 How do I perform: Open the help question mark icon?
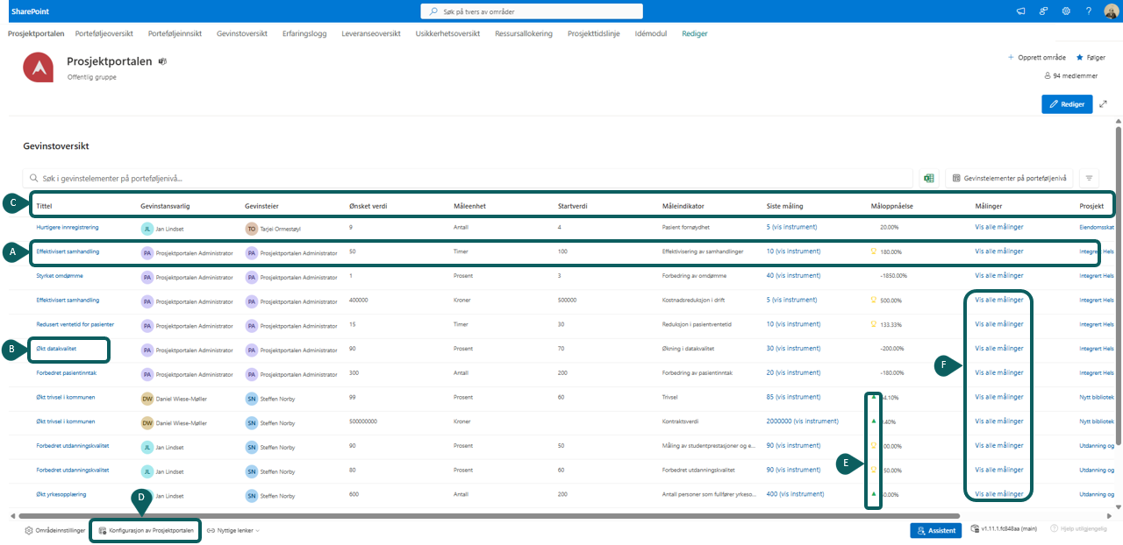tap(1089, 11)
